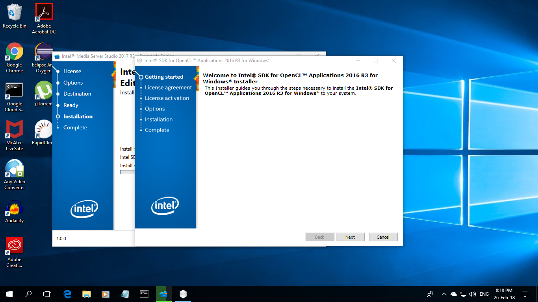Select the 'Getting started' step in OpenCL installer
This screenshot has width=538, height=302.
tap(164, 77)
